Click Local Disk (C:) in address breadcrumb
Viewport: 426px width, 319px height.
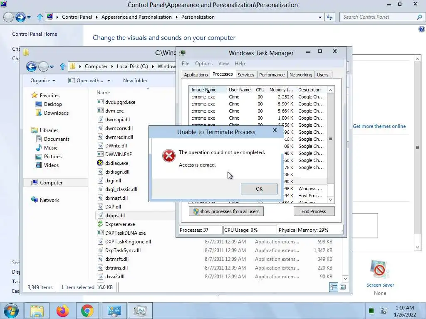[x=132, y=66]
